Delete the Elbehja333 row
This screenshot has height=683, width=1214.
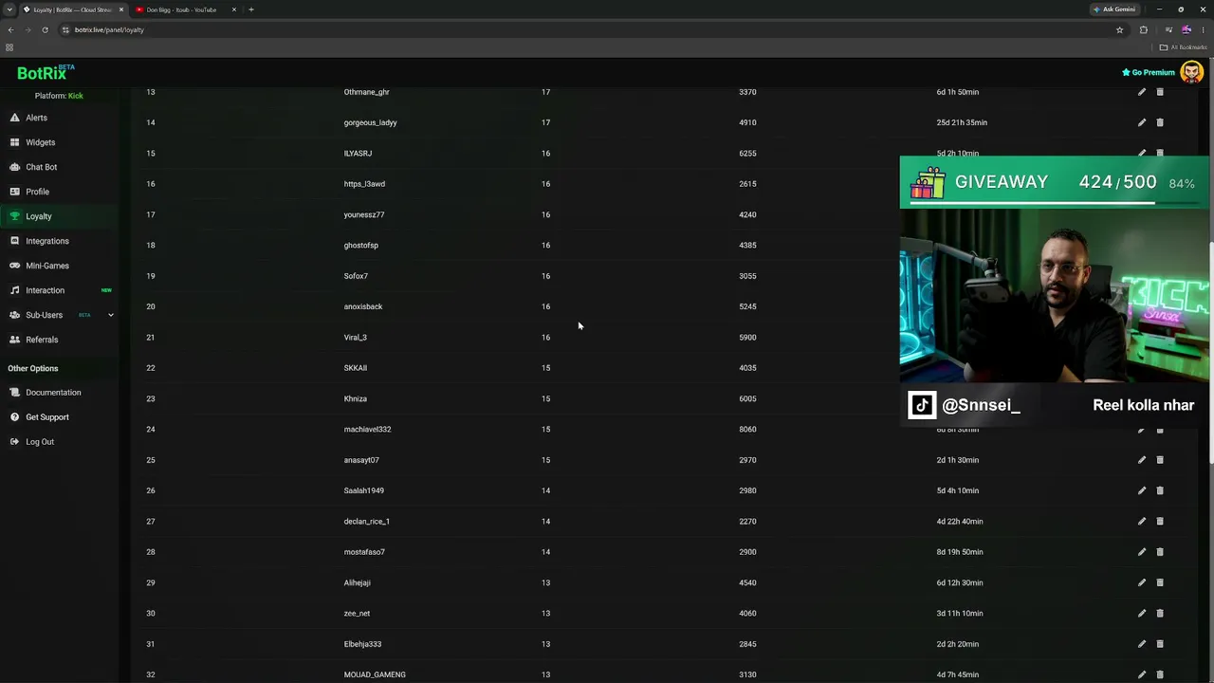click(x=1160, y=644)
